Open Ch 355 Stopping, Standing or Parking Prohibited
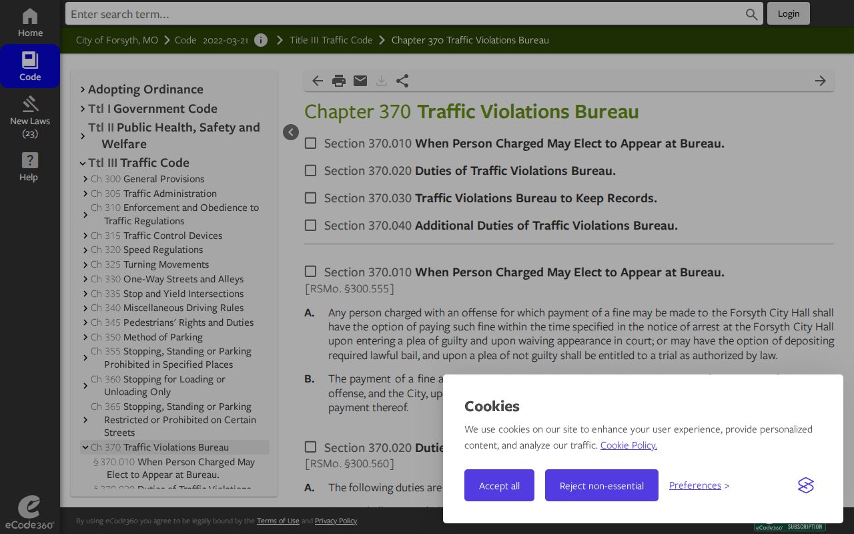 [171, 358]
